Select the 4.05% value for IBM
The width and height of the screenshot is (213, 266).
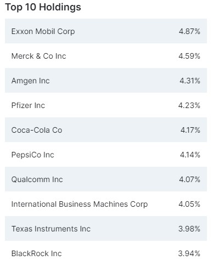(189, 204)
